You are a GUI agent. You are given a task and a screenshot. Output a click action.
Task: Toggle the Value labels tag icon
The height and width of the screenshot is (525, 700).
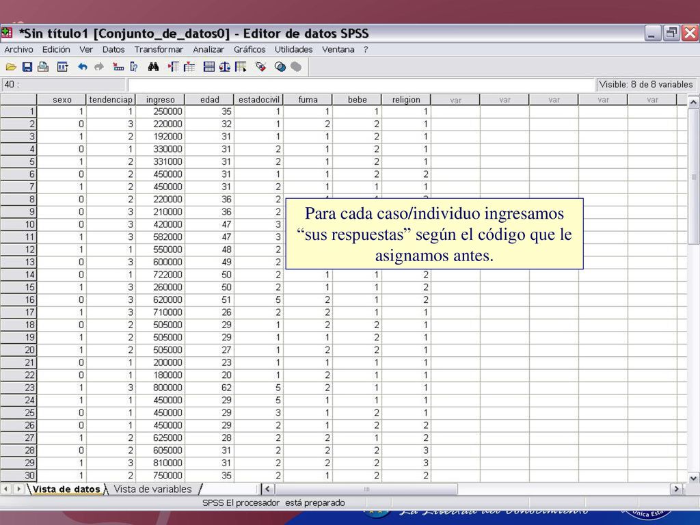[x=260, y=67]
